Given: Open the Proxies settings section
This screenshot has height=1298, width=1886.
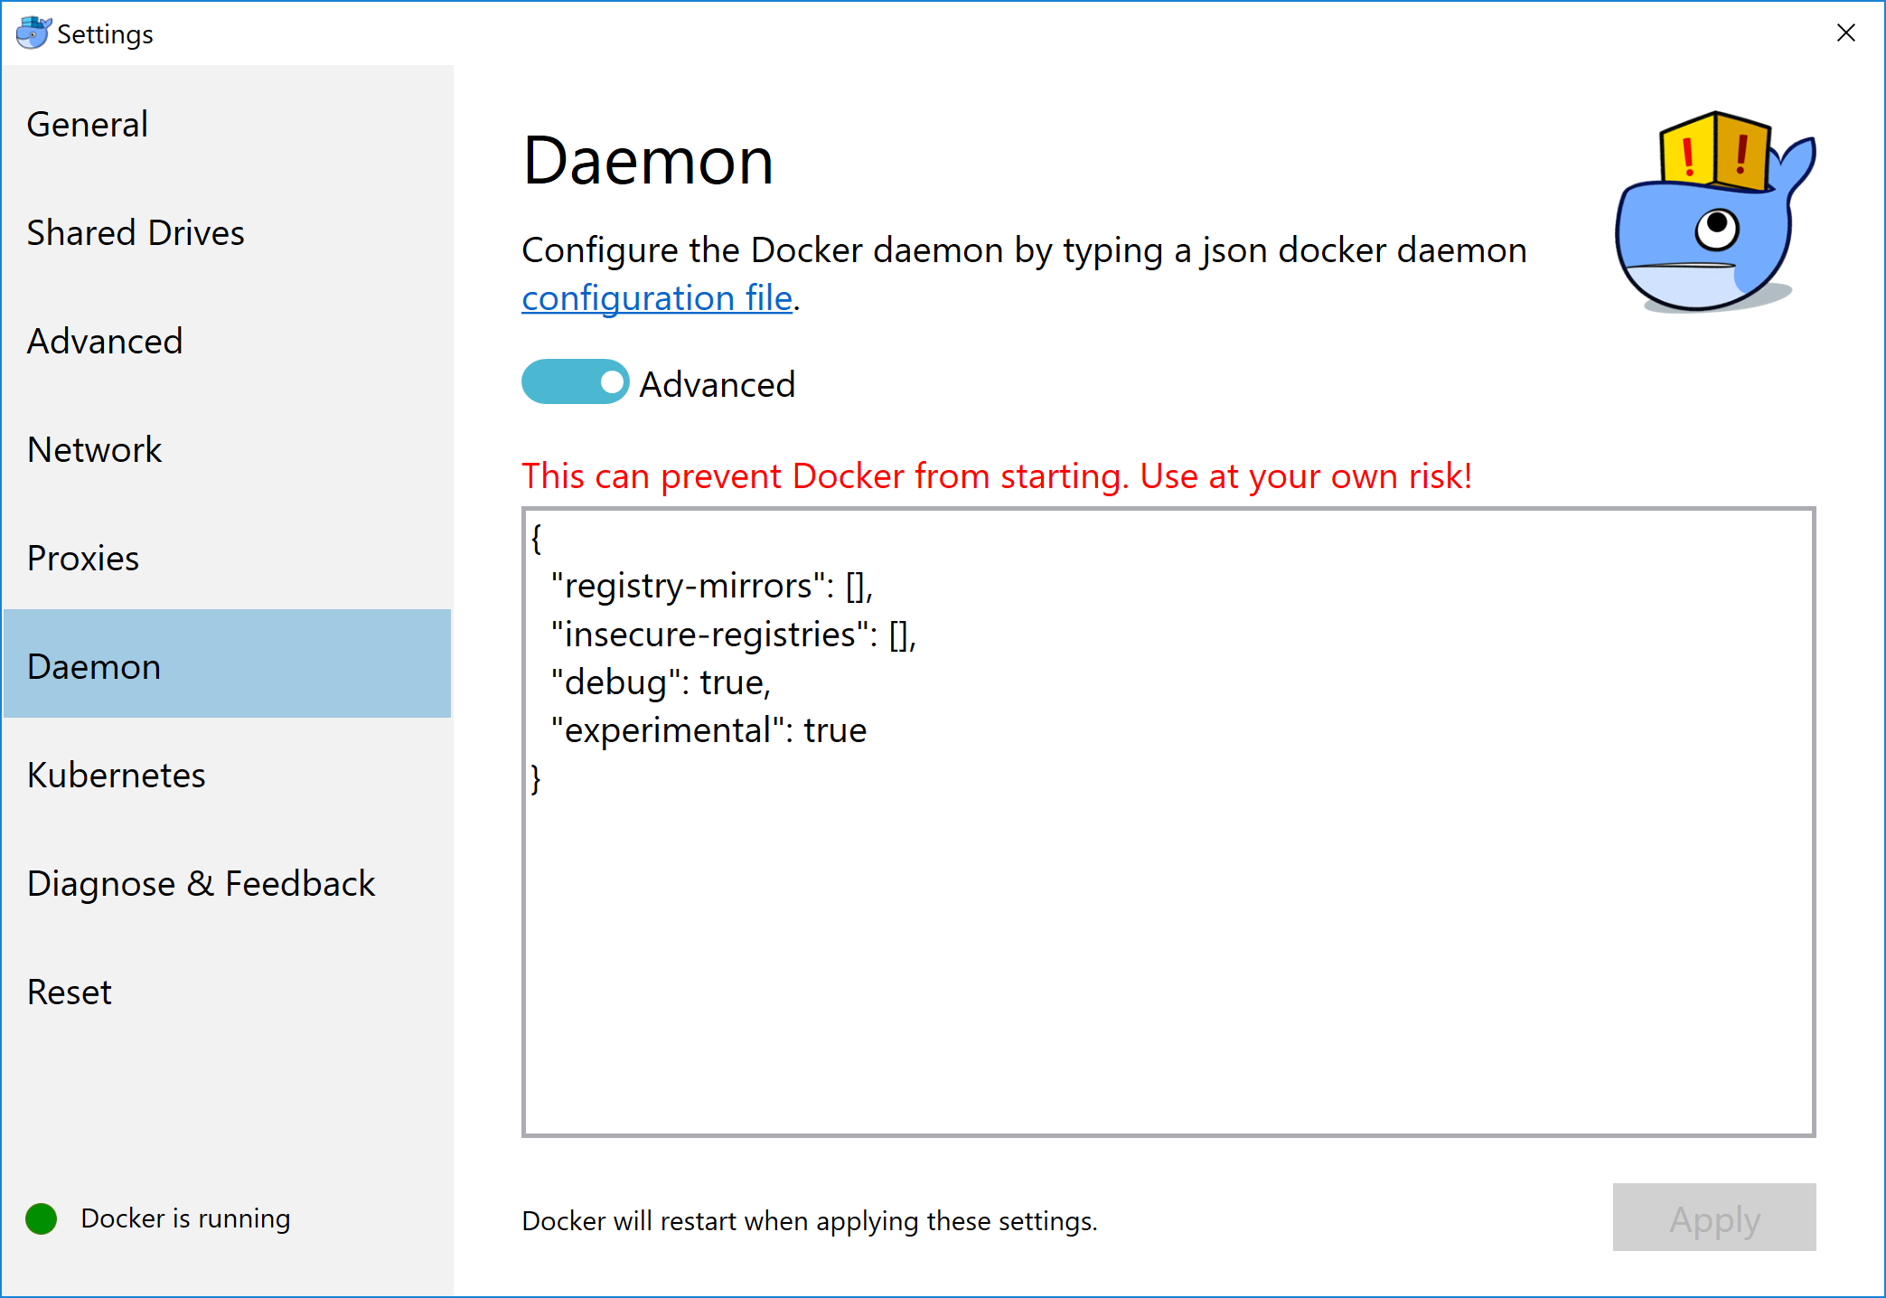Looking at the screenshot, I should tap(82, 558).
